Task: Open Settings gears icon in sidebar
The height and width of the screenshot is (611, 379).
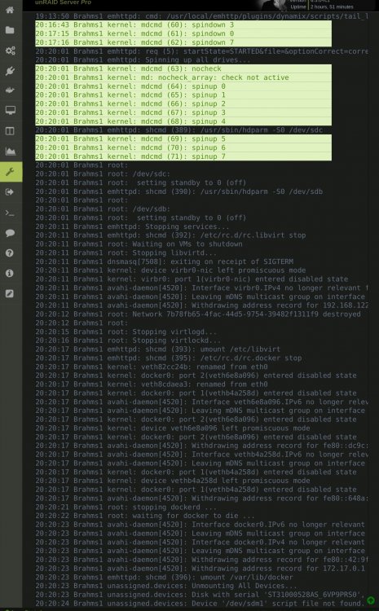Action: [x=10, y=51]
